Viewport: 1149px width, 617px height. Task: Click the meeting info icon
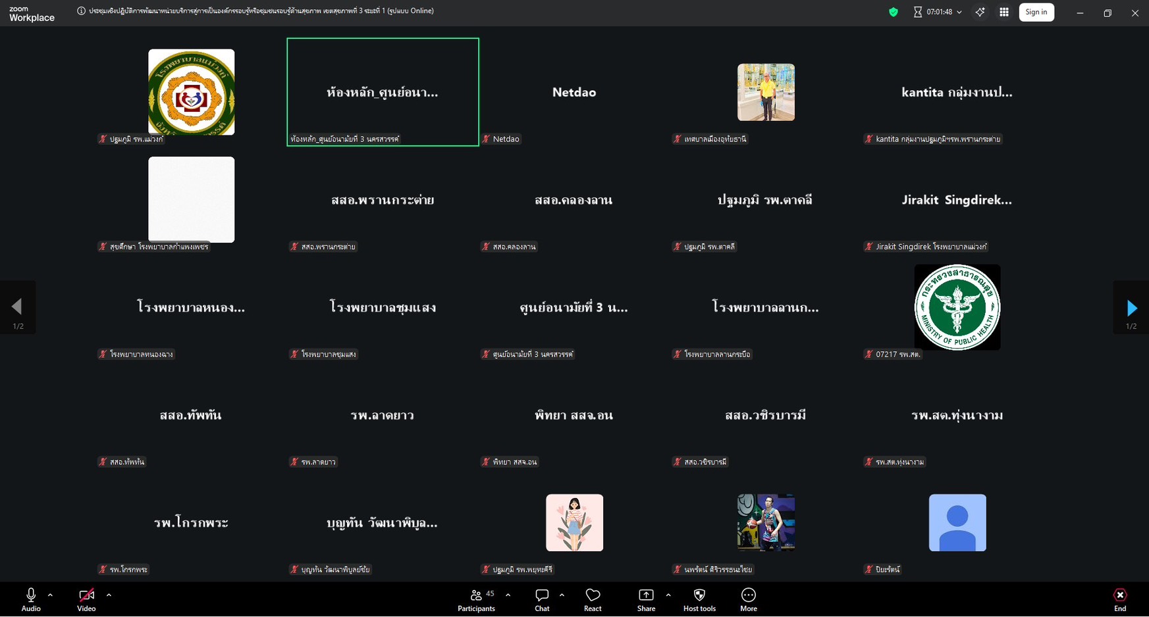(82, 11)
